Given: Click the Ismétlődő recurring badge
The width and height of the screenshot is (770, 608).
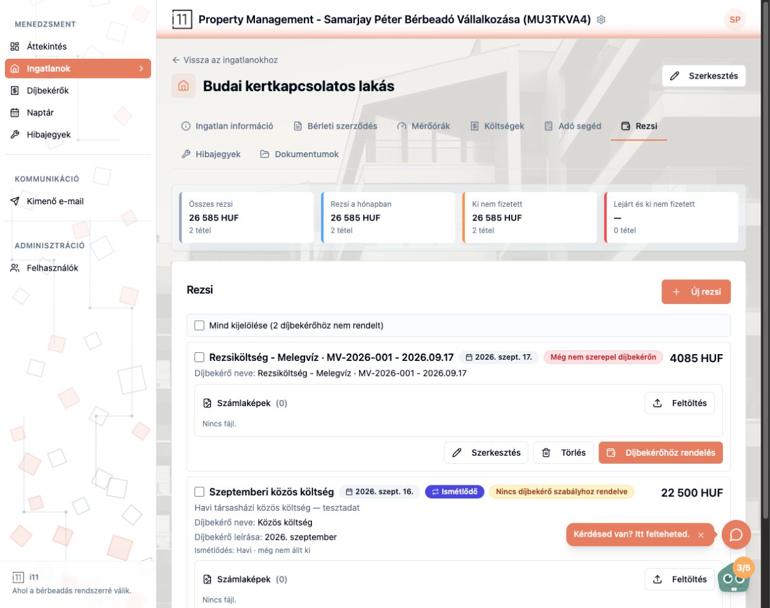Looking at the screenshot, I should (x=455, y=492).
